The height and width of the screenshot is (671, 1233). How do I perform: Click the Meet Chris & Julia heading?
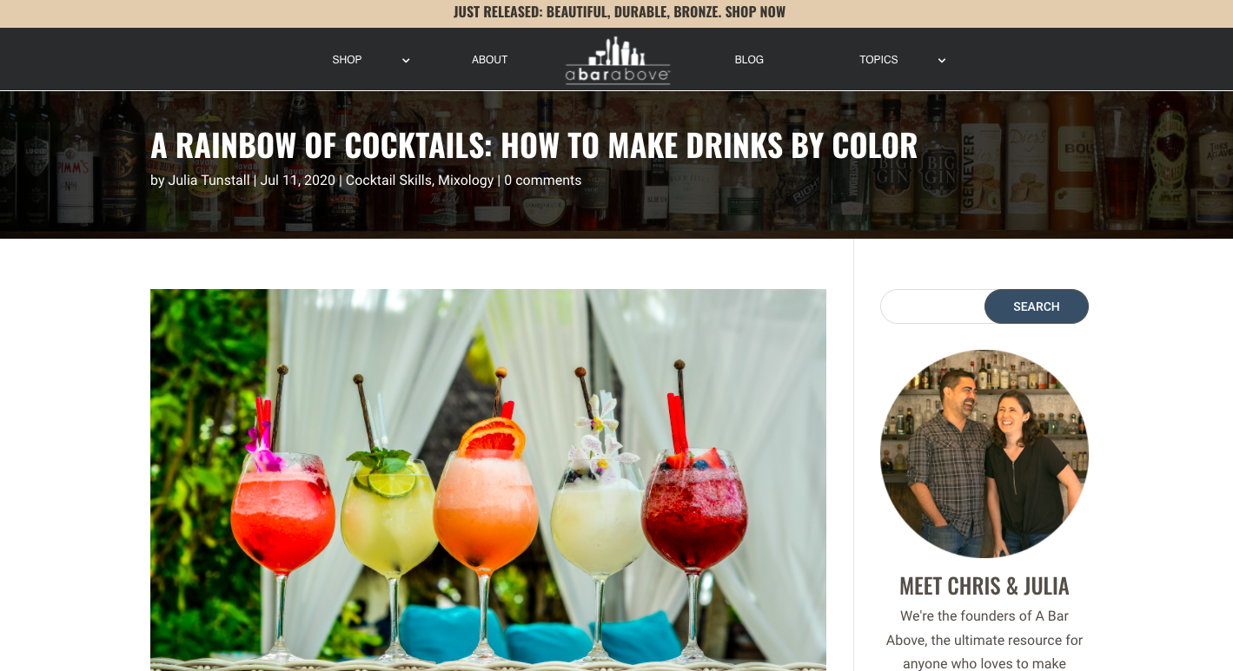984,586
